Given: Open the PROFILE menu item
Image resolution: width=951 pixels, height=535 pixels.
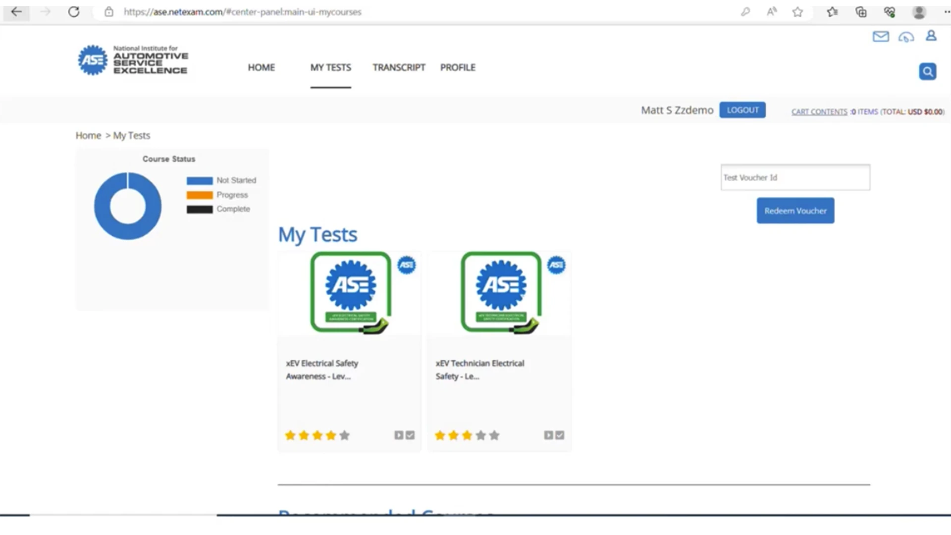Looking at the screenshot, I should pyautogui.click(x=458, y=67).
